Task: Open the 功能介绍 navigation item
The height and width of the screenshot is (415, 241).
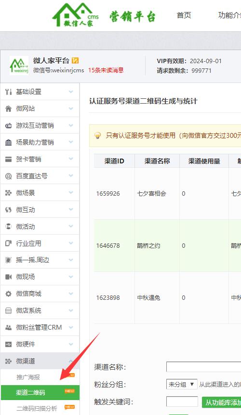Action: pos(229,15)
